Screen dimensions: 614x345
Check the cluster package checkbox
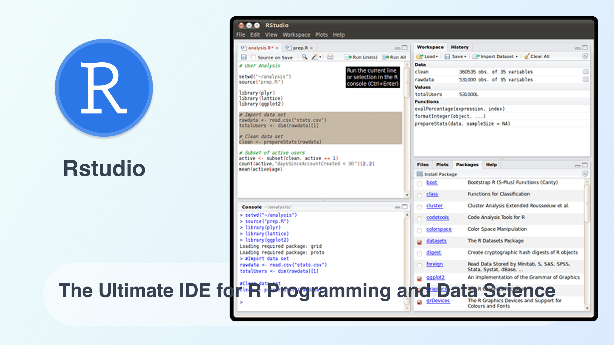pos(419,207)
